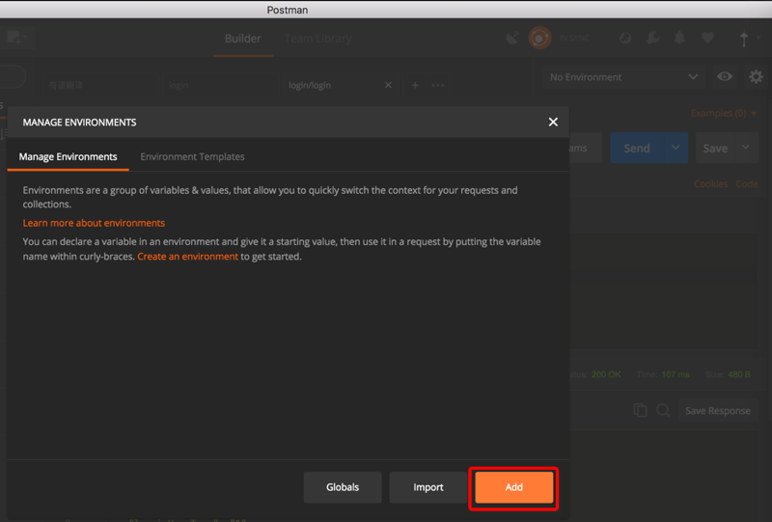Click the Send request button

tap(637, 149)
